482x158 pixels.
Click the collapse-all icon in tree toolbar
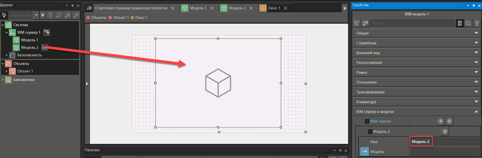43,15
